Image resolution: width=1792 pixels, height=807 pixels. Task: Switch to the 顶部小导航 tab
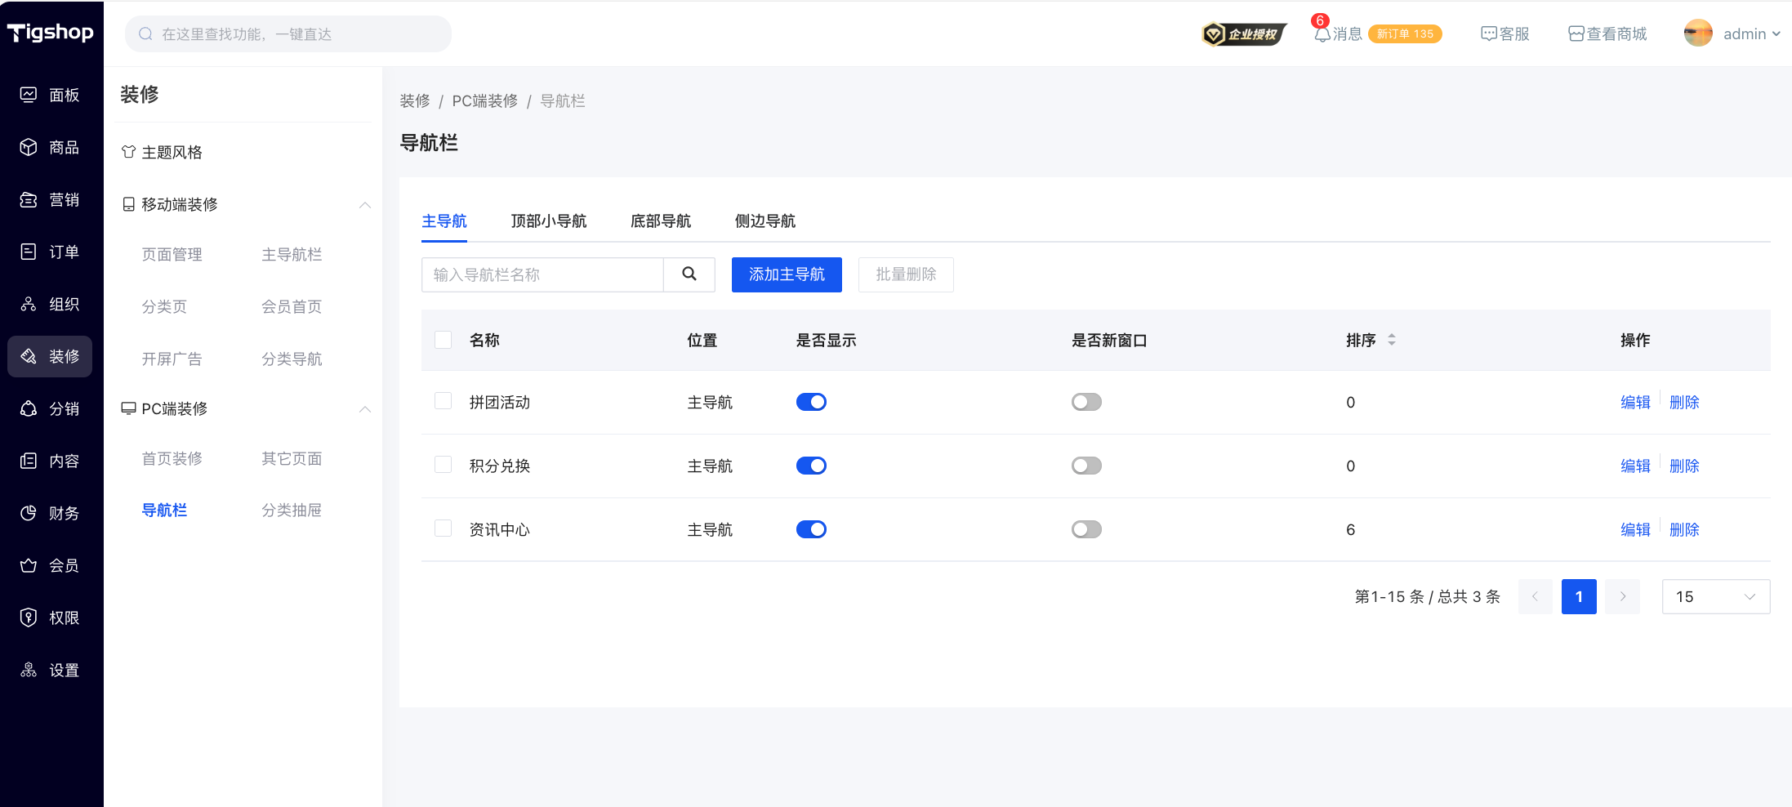pos(548,221)
